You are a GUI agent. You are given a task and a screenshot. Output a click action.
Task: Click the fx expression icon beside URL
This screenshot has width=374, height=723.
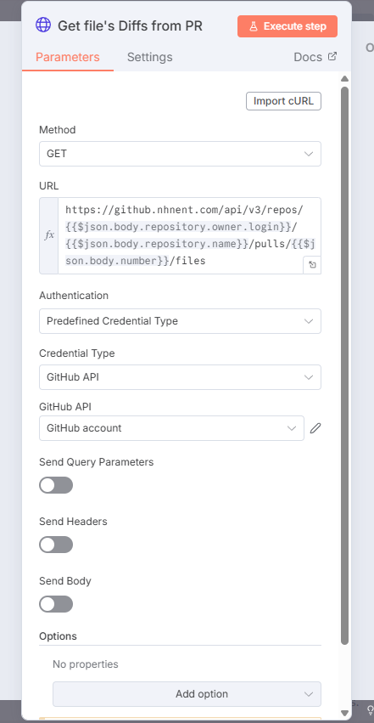(48, 235)
